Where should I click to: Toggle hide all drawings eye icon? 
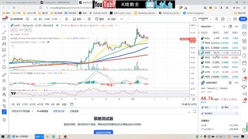coord(4,106)
